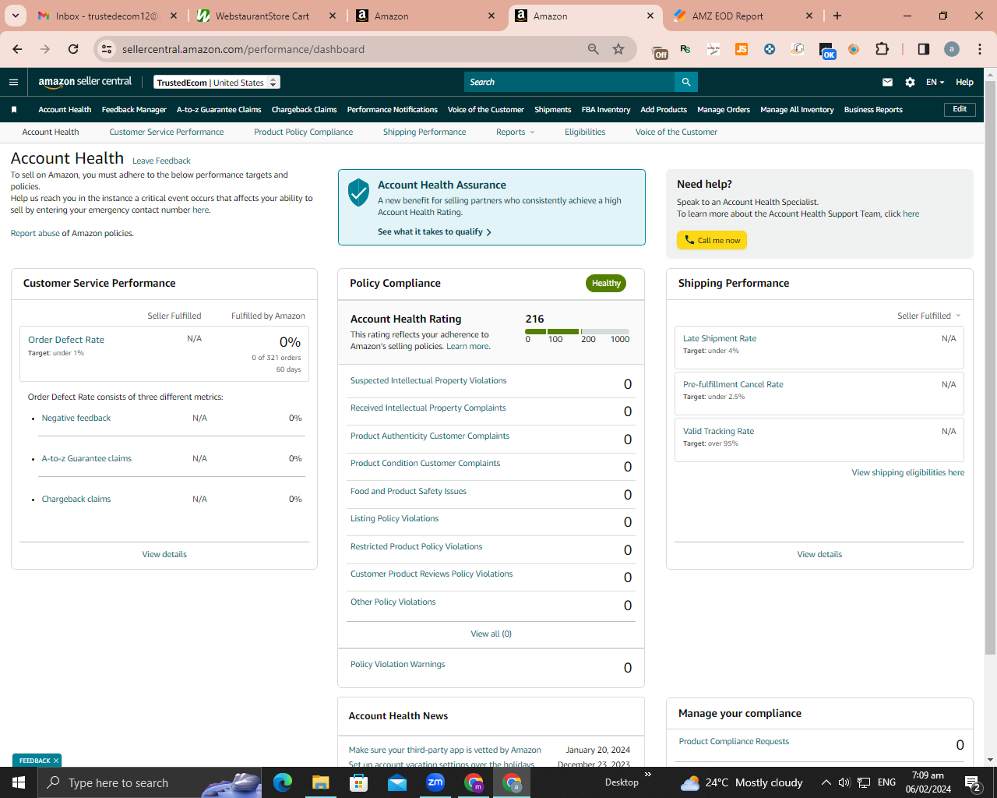The height and width of the screenshot is (798, 997).
Task: Click the FEEDBACK button
Action: (x=34, y=761)
